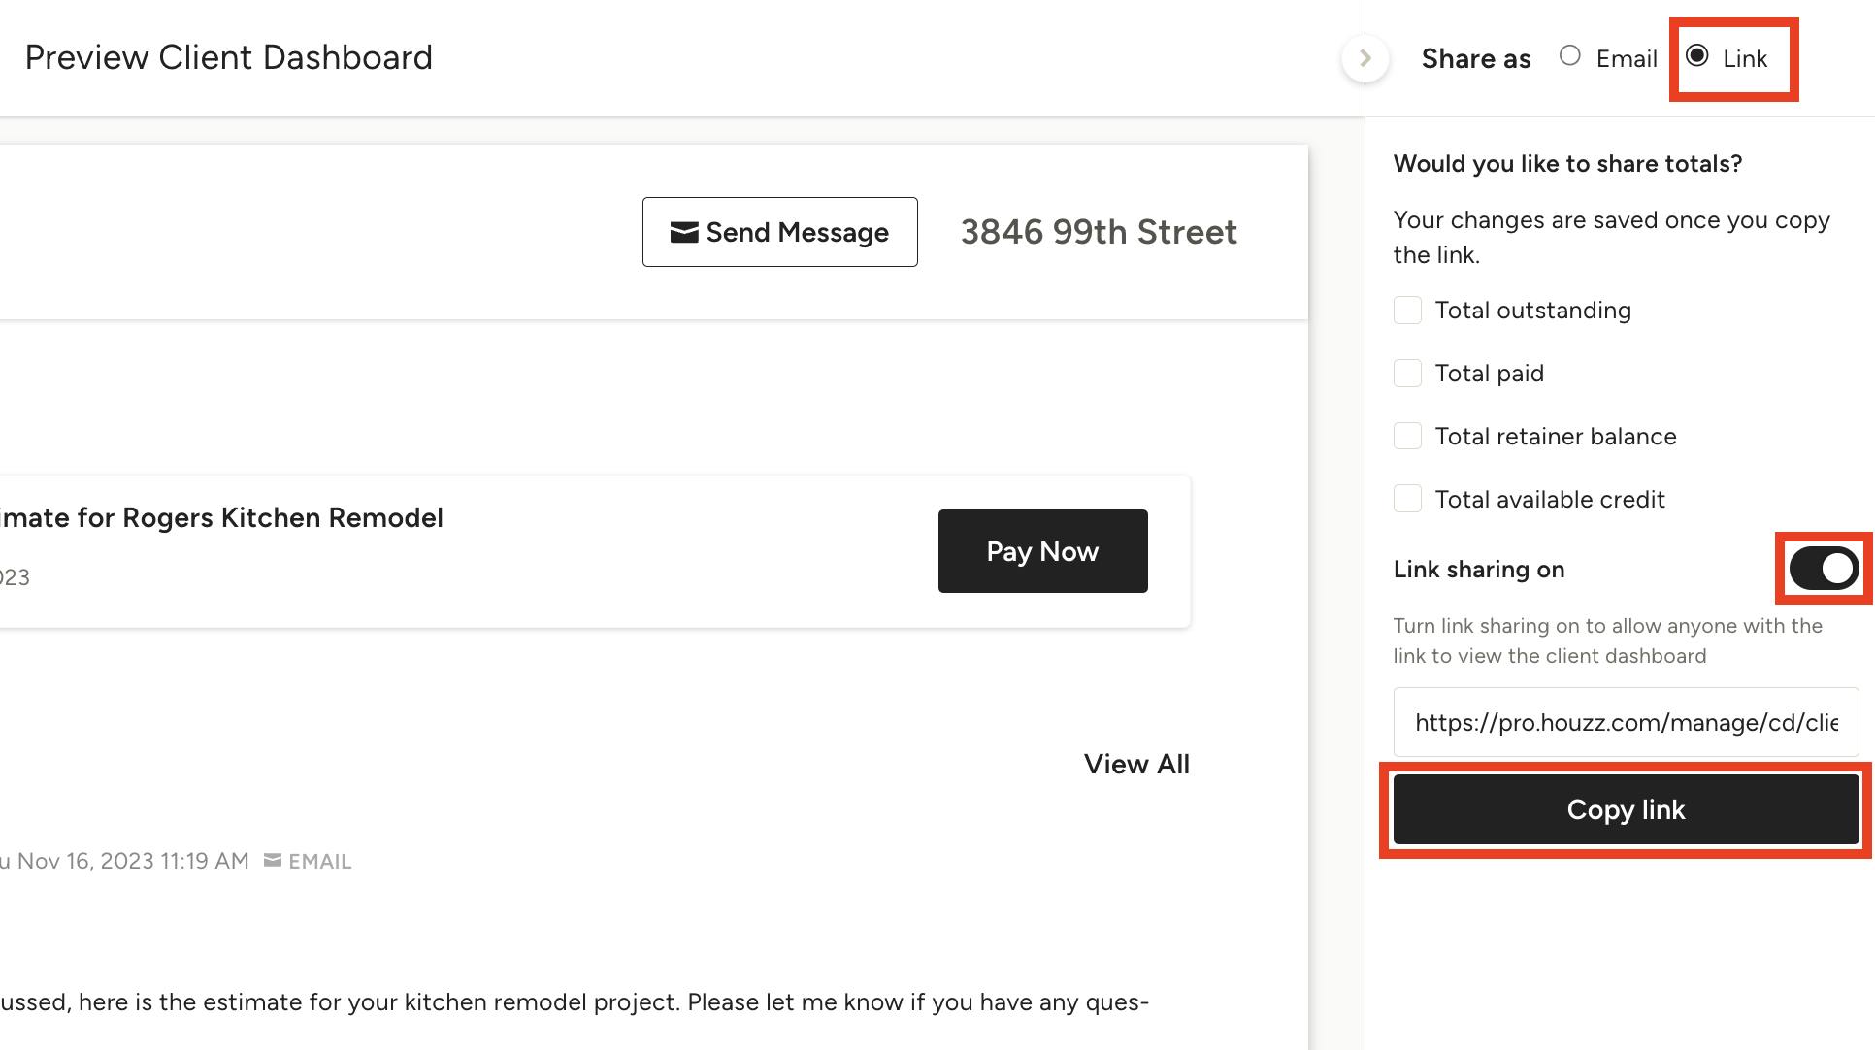Select the Link share option

(x=1697, y=56)
